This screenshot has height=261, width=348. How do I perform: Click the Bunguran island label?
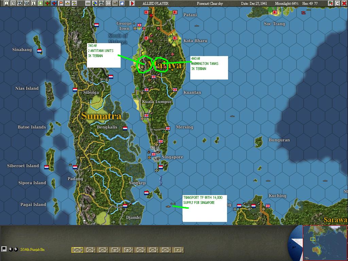point(279,140)
